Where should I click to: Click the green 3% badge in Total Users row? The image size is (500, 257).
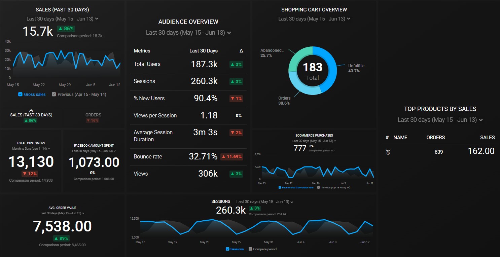[x=236, y=64]
